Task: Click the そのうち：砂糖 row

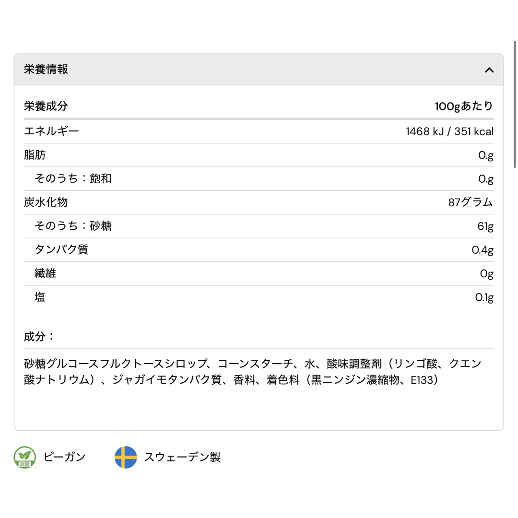Action: tap(259, 226)
